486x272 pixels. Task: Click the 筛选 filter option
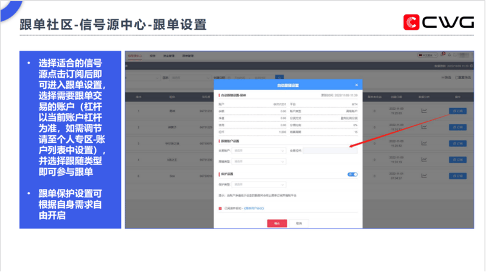pos(447,78)
